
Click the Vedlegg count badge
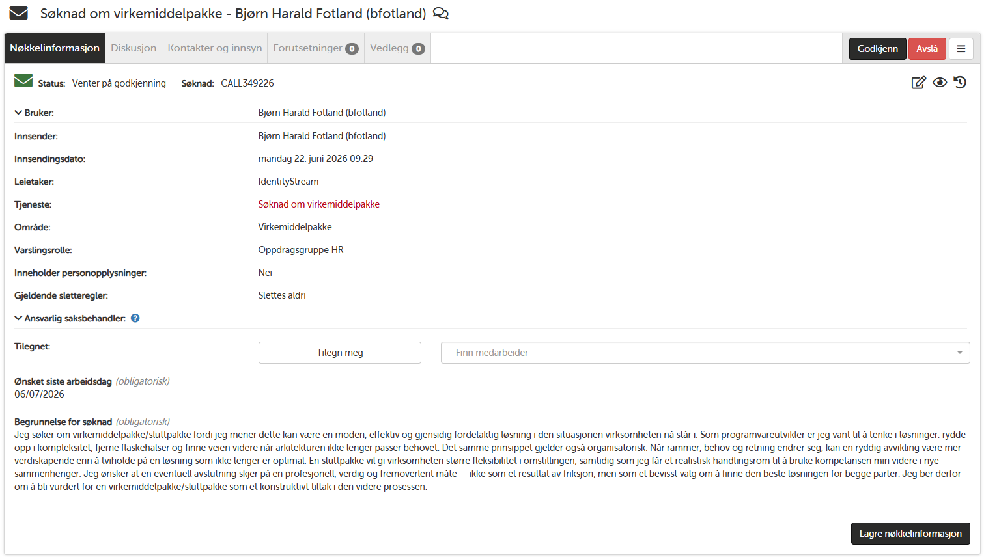click(x=418, y=49)
